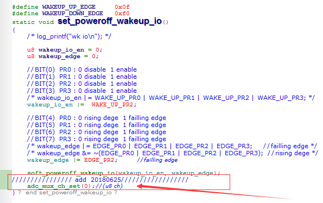
Task: Click the red EDGE_PR2 macro
Action: coord(99,160)
